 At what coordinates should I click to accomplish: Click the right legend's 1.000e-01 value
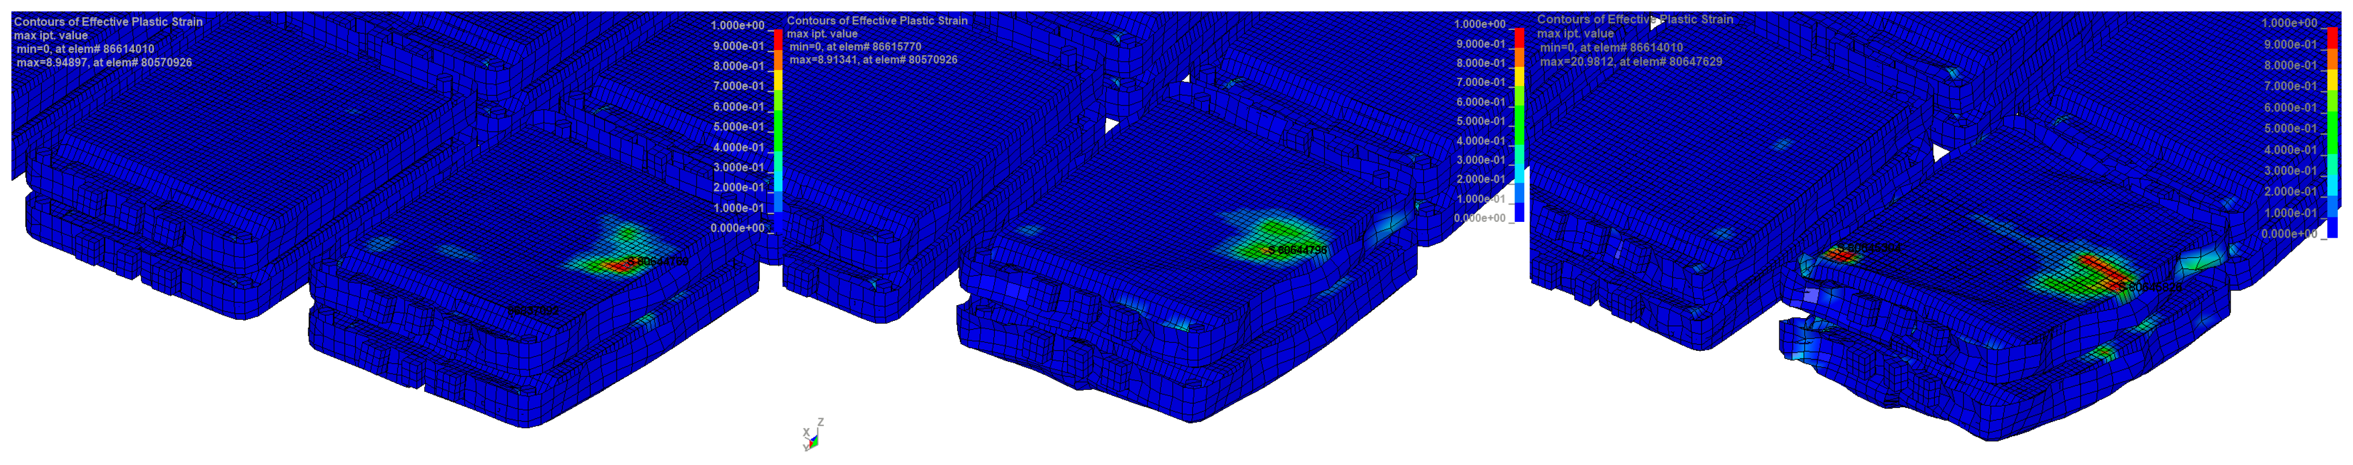[x=2290, y=213]
